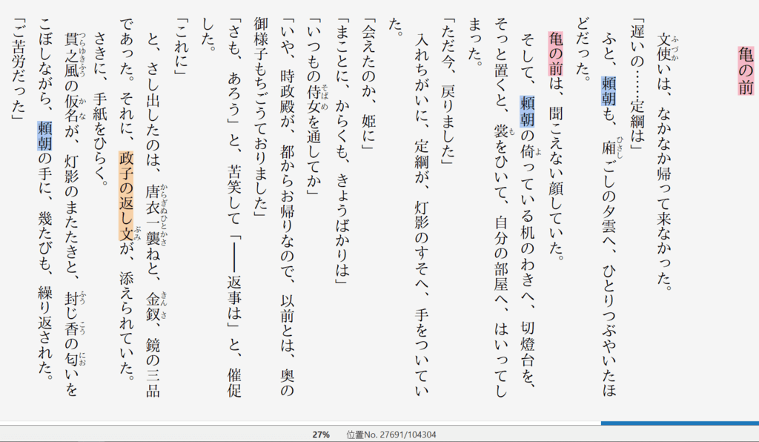Screen dimensions: 759x442
Task: Click the line 「ただ今、戻りました」
Action: point(448,92)
